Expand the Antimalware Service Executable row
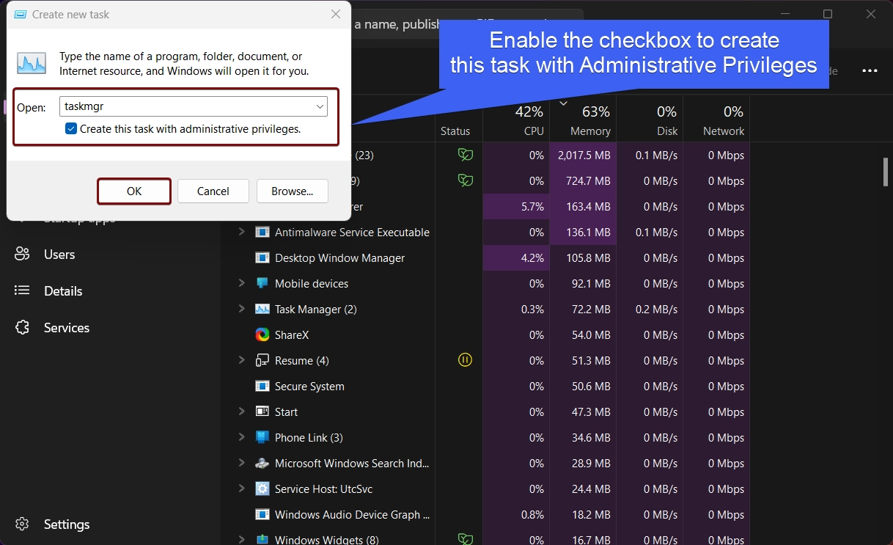The height and width of the screenshot is (545, 893). click(241, 232)
